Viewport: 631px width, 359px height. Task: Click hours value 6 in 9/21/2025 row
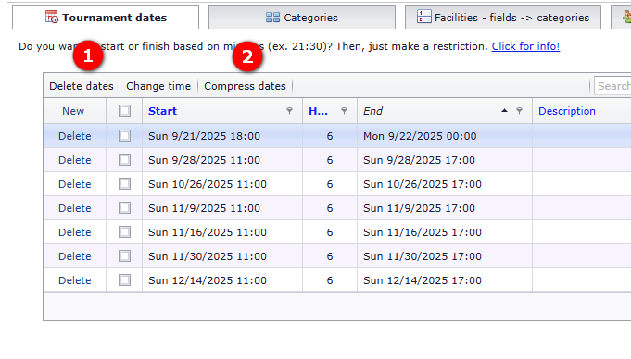330,136
